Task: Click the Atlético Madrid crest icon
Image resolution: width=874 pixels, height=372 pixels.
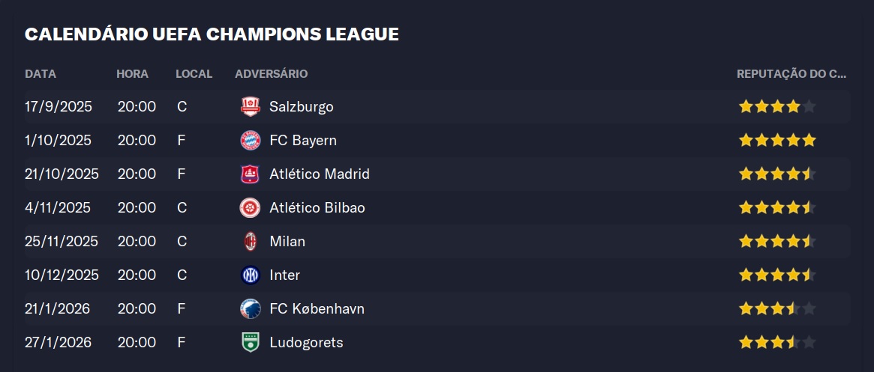Action: pos(250,174)
